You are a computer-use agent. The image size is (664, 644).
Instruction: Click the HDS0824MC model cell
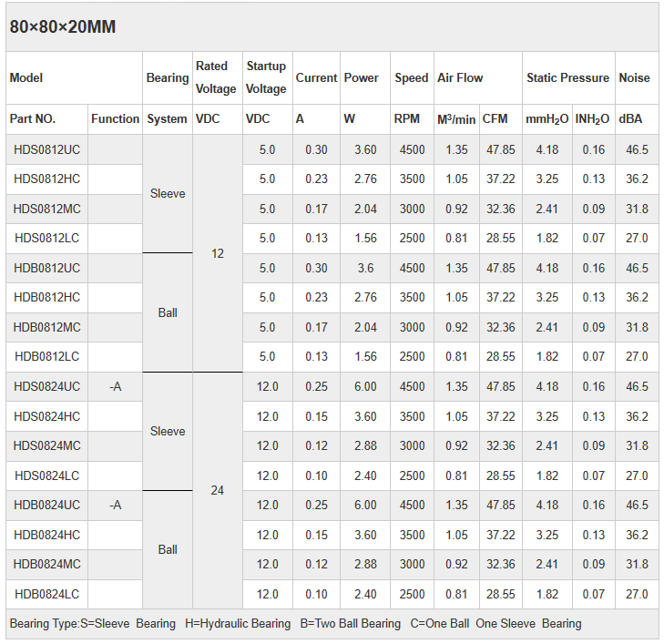pos(47,445)
